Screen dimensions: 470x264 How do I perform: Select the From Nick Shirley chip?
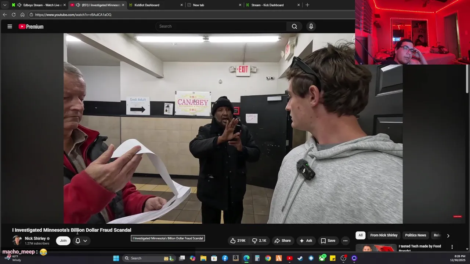[x=384, y=235]
